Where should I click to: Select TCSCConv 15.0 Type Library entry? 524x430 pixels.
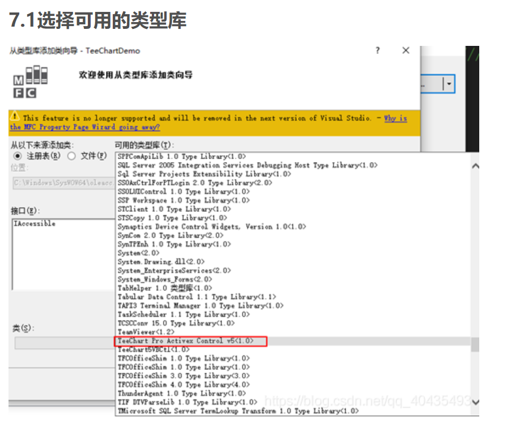tap(176, 323)
